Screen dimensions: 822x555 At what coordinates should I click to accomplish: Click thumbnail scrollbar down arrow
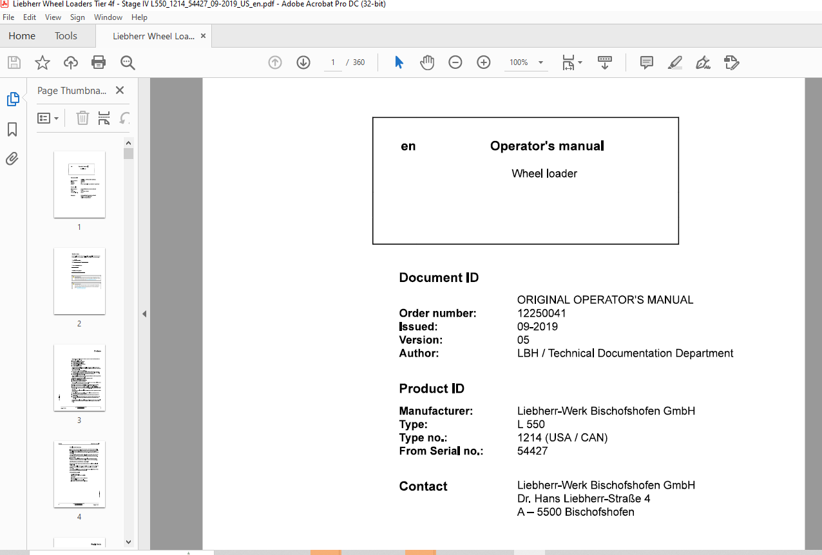point(128,543)
